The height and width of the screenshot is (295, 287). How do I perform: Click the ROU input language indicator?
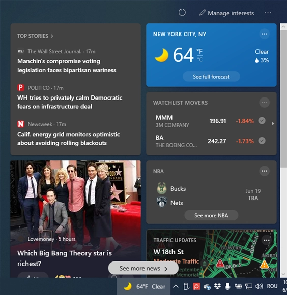pos(272,286)
